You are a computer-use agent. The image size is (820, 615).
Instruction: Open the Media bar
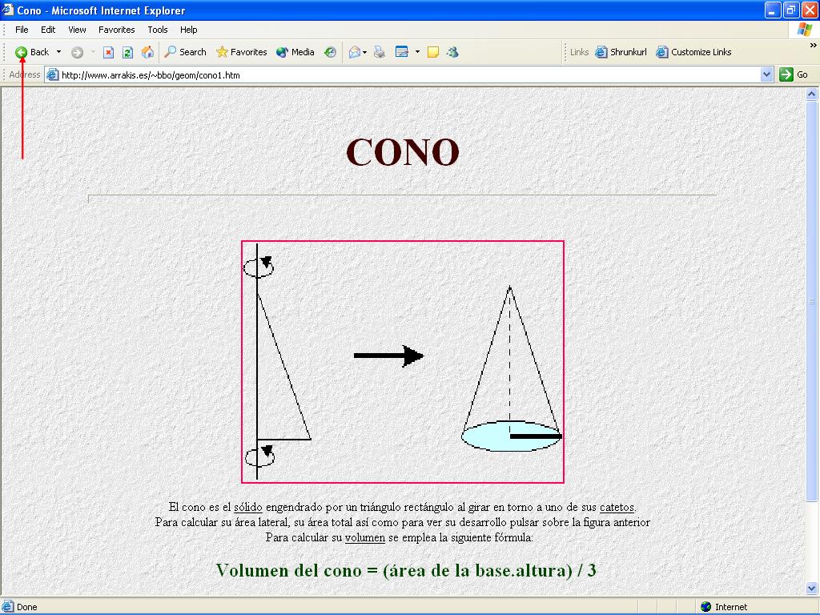tap(295, 52)
